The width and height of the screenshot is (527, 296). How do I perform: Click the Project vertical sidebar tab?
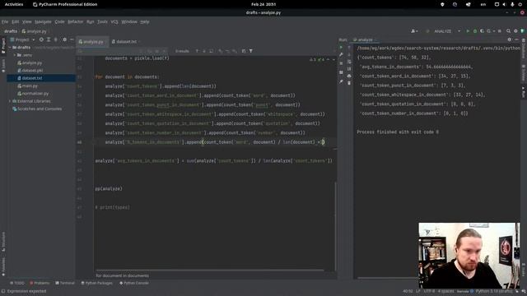point(3,45)
